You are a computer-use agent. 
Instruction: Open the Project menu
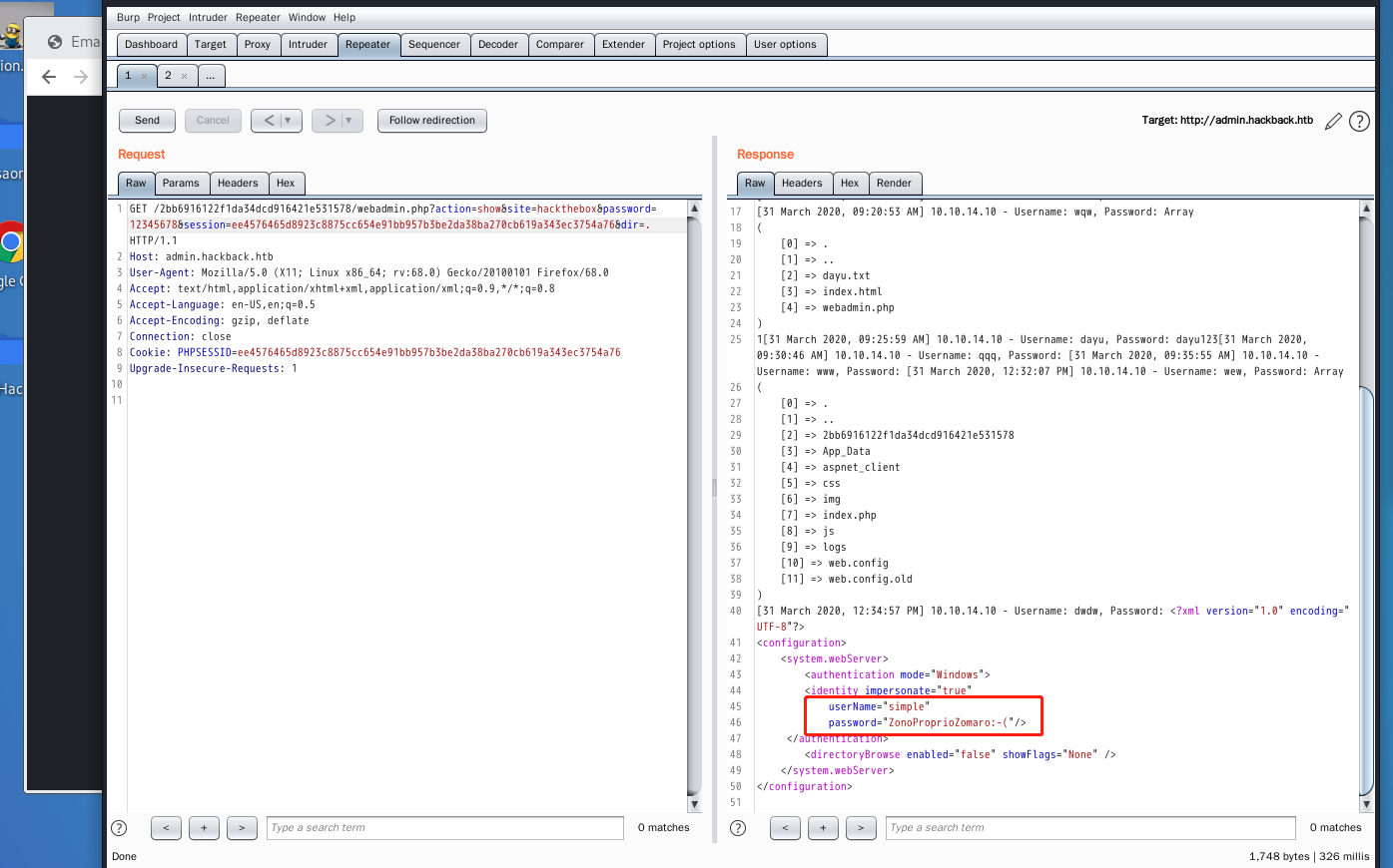[164, 17]
